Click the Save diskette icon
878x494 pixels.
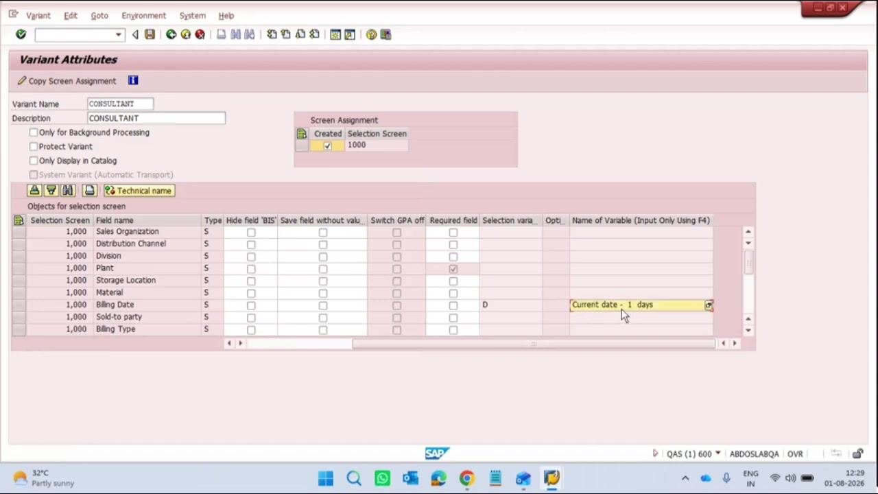coord(150,34)
